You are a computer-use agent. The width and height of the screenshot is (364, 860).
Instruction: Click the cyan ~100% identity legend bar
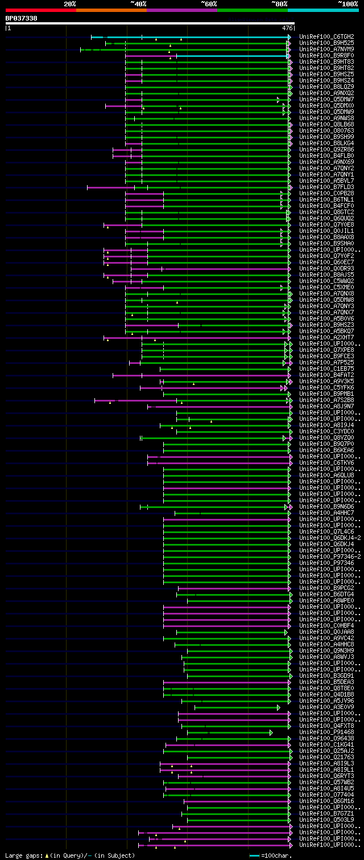(323, 10)
